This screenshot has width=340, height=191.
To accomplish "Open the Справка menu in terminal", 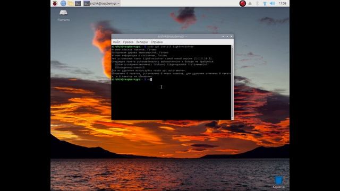I will click(x=157, y=42).
